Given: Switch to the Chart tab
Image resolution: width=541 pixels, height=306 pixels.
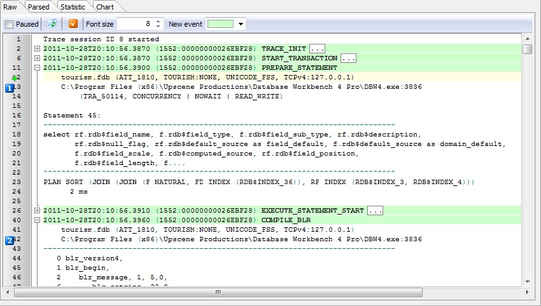Looking at the screenshot, I should [x=104, y=6].
